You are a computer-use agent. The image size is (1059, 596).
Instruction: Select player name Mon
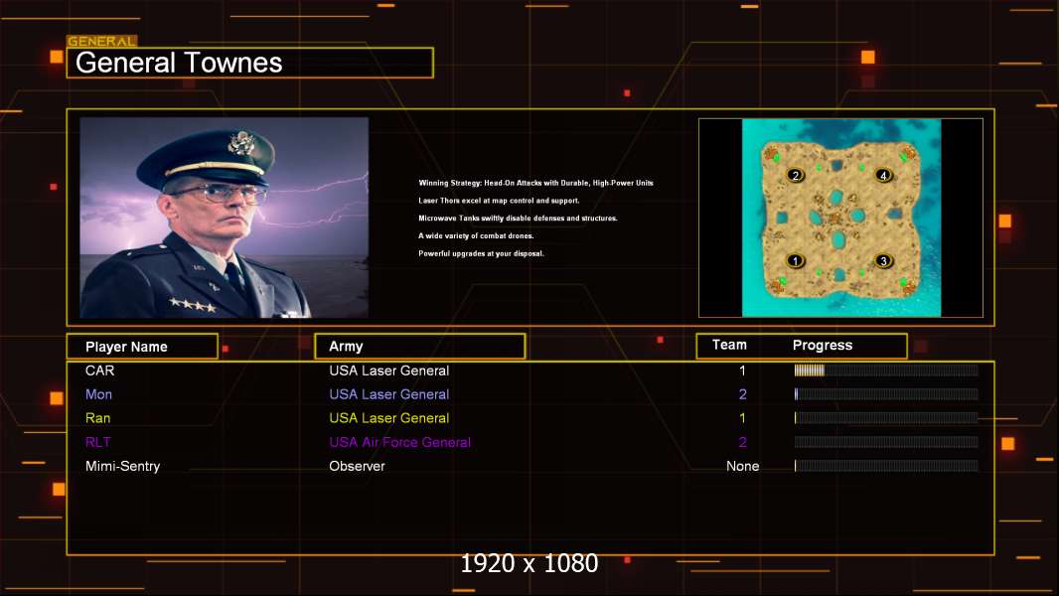pos(98,394)
